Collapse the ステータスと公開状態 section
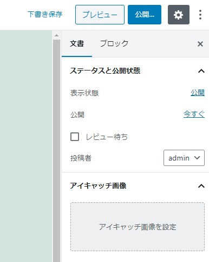Screen dimensions: 209x262 pos(201,71)
